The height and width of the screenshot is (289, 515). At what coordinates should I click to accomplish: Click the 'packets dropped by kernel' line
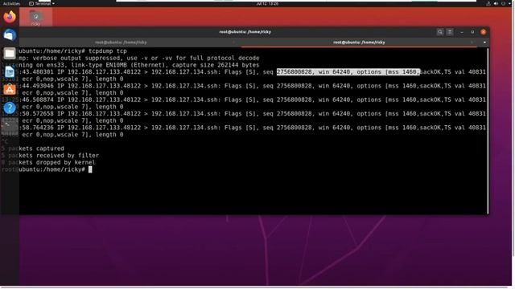(48, 162)
